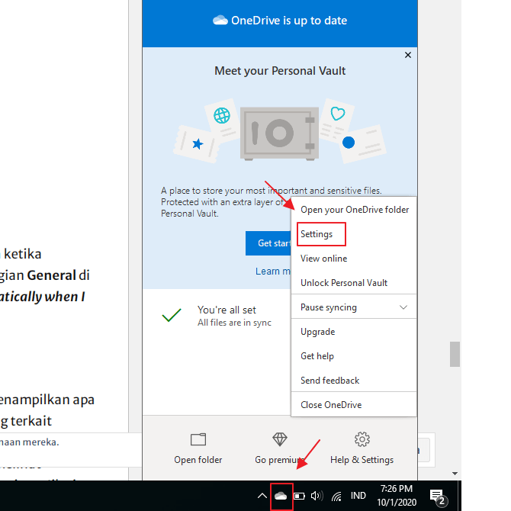
Task: Click the 'You're all set' status text
Action: pos(227,310)
